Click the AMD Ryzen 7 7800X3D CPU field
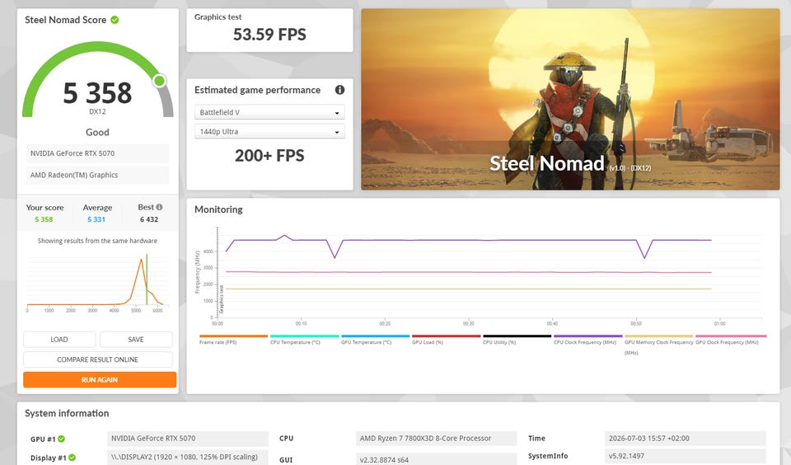 (x=437, y=439)
